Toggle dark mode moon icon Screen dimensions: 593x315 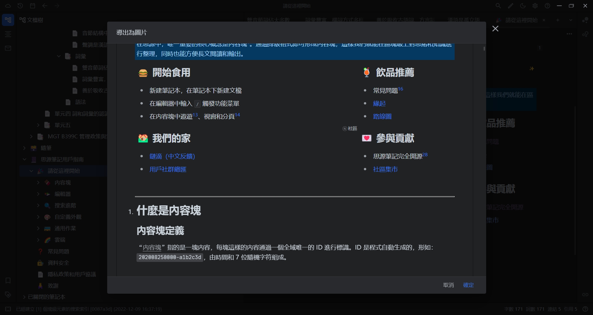pos(523,6)
